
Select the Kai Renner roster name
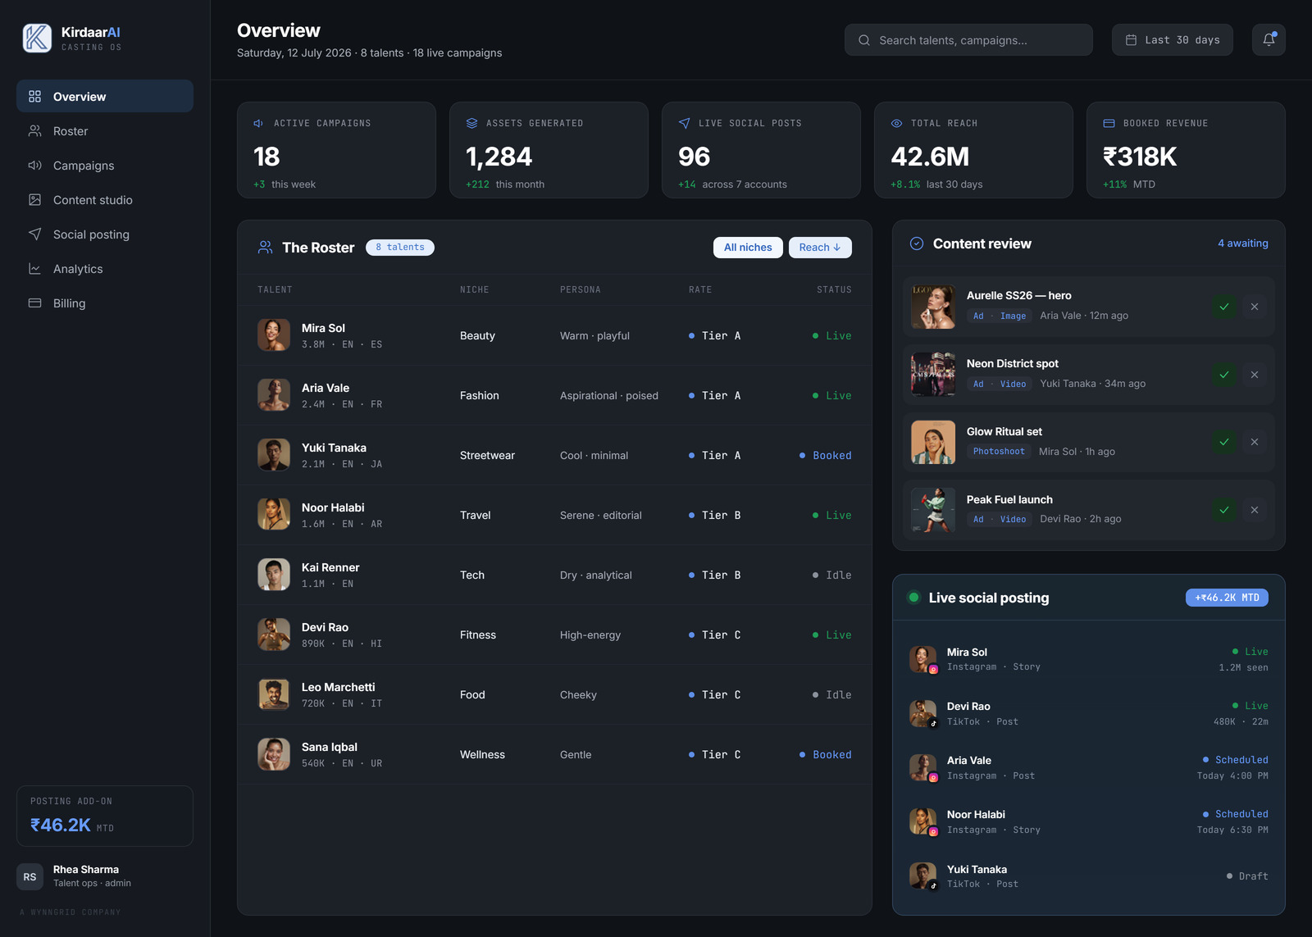[330, 567]
